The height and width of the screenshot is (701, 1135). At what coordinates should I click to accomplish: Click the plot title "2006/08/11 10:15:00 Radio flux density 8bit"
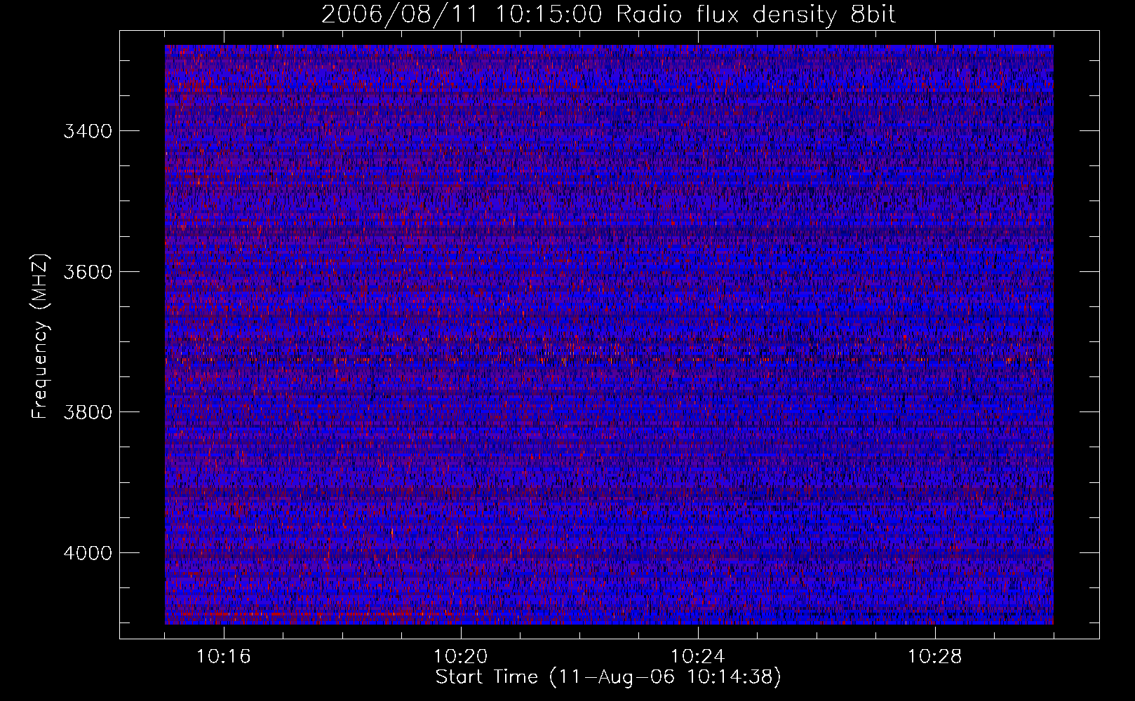pos(608,14)
